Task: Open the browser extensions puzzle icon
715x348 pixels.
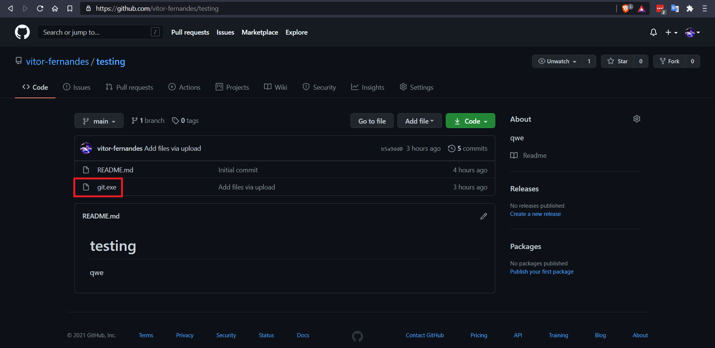Action: coord(690,9)
